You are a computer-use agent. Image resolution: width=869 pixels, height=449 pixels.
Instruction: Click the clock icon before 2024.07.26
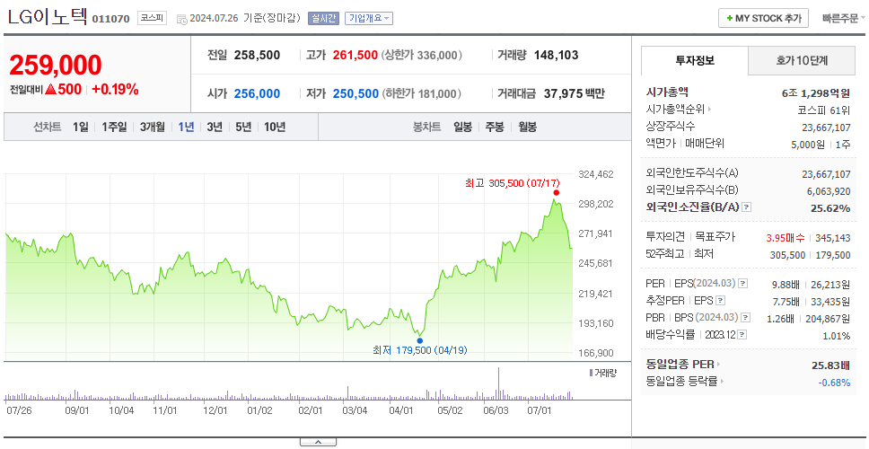pos(181,19)
